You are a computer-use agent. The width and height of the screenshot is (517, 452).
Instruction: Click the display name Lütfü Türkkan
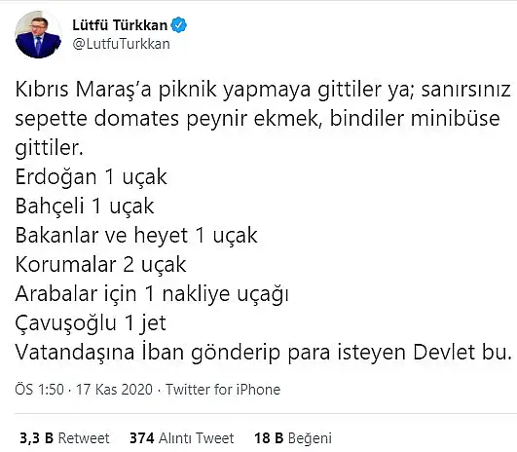click(x=120, y=25)
